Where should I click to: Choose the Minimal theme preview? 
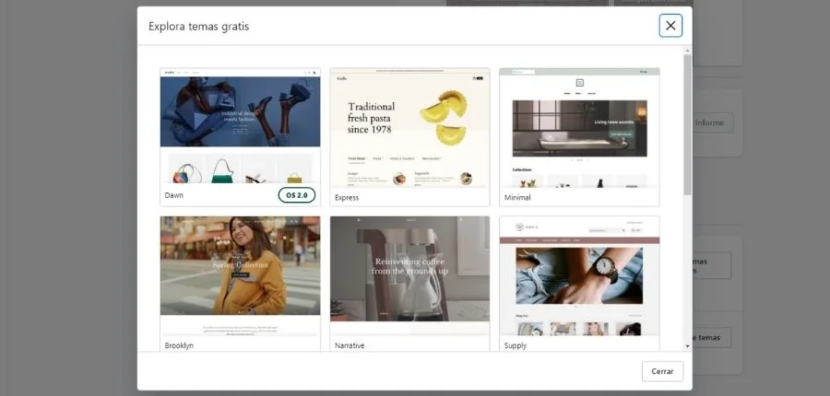click(x=579, y=125)
